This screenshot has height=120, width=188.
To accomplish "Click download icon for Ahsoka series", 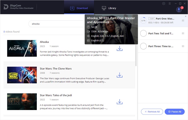I will click(120, 48).
